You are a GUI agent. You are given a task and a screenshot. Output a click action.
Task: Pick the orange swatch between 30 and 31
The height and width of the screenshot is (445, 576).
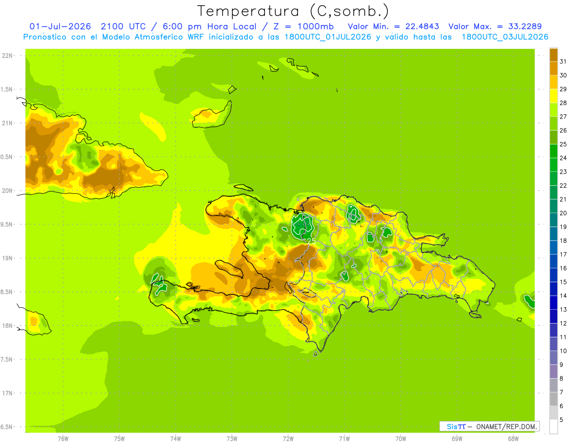coord(553,68)
